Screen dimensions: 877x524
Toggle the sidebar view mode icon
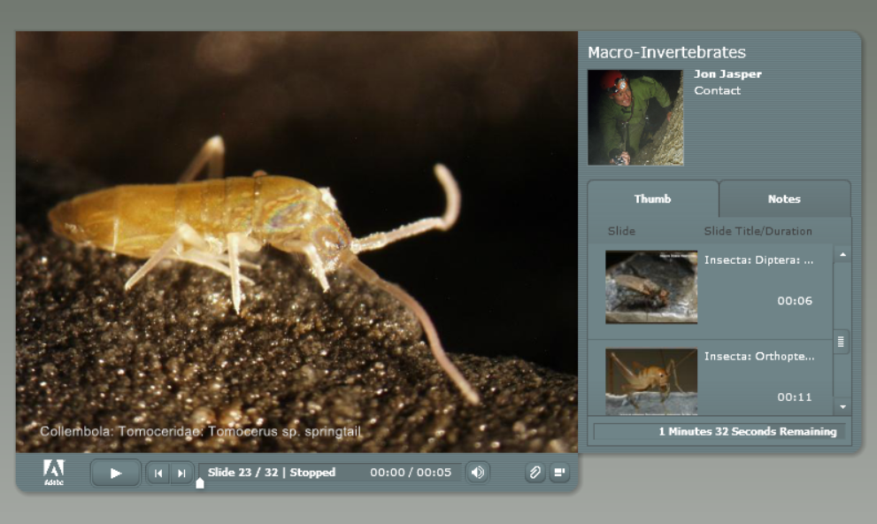pos(559,473)
